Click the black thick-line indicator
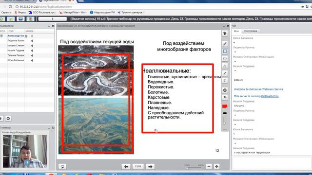This screenshot has height=175, width=312. [225, 113]
